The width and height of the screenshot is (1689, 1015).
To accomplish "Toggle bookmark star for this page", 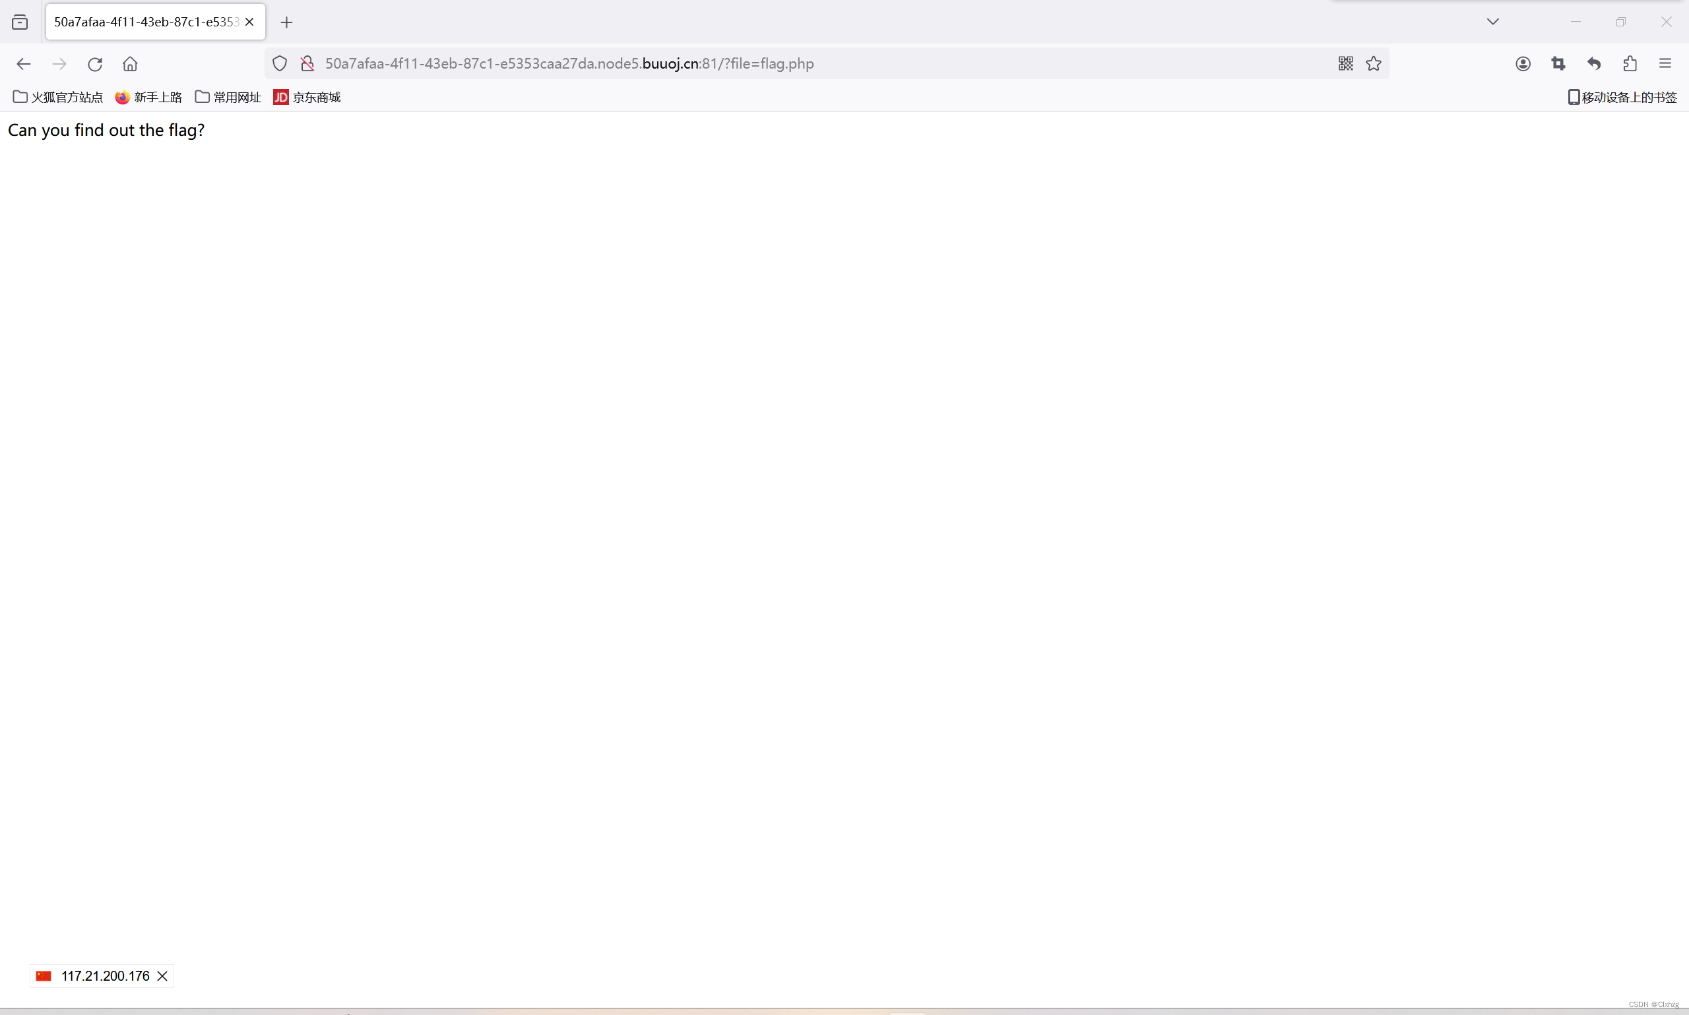I will click(x=1374, y=63).
